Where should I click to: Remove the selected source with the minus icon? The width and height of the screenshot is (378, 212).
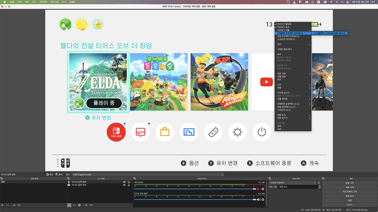(74, 205)
